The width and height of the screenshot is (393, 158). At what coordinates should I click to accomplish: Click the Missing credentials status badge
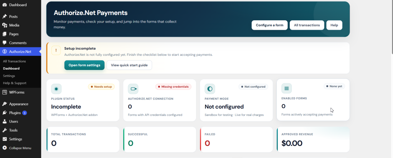[173, 86]
